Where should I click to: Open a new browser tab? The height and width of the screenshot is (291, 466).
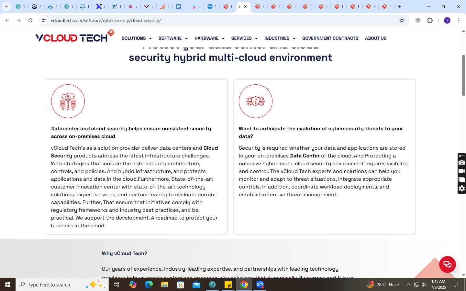(x=400, y=6)
